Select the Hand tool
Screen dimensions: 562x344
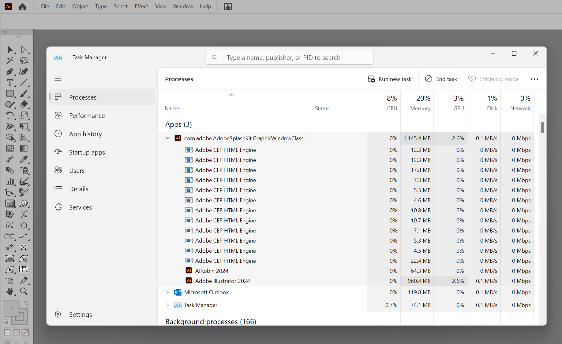(10, 291)
